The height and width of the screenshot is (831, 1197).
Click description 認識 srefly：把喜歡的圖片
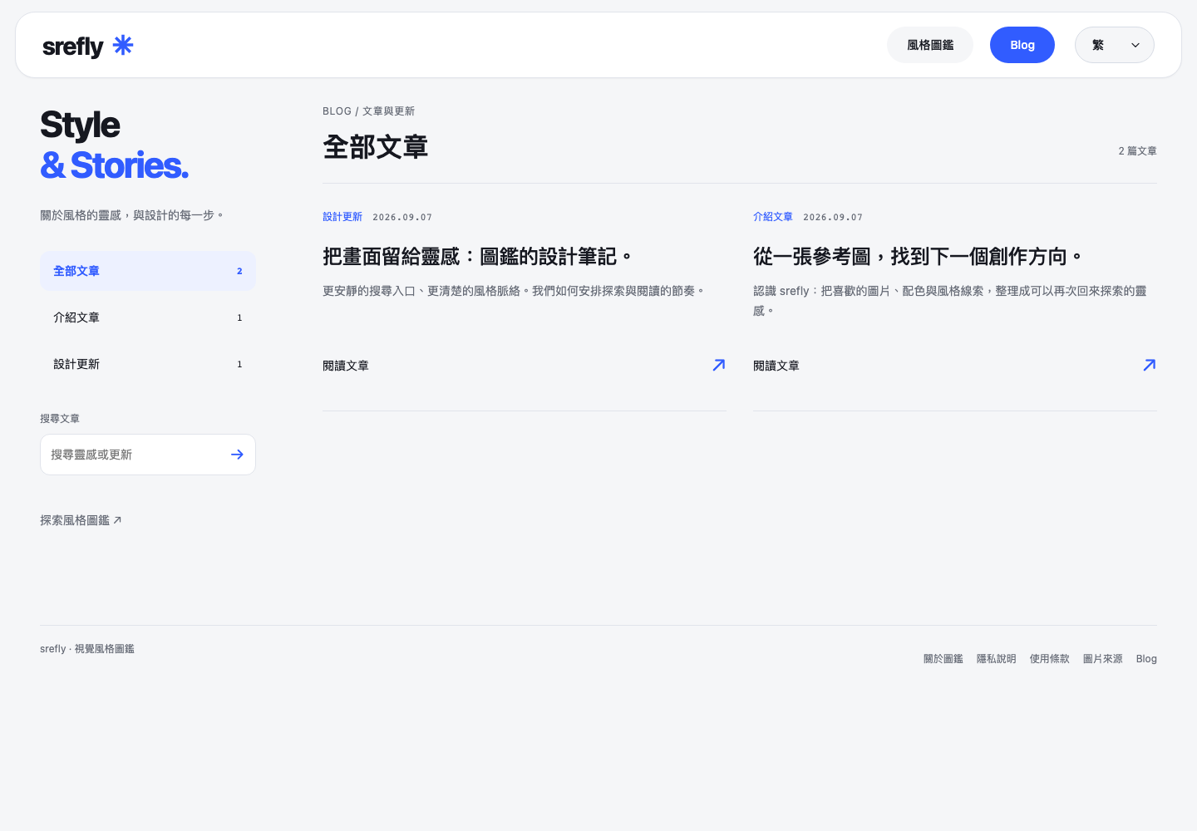tap(950, 301)
